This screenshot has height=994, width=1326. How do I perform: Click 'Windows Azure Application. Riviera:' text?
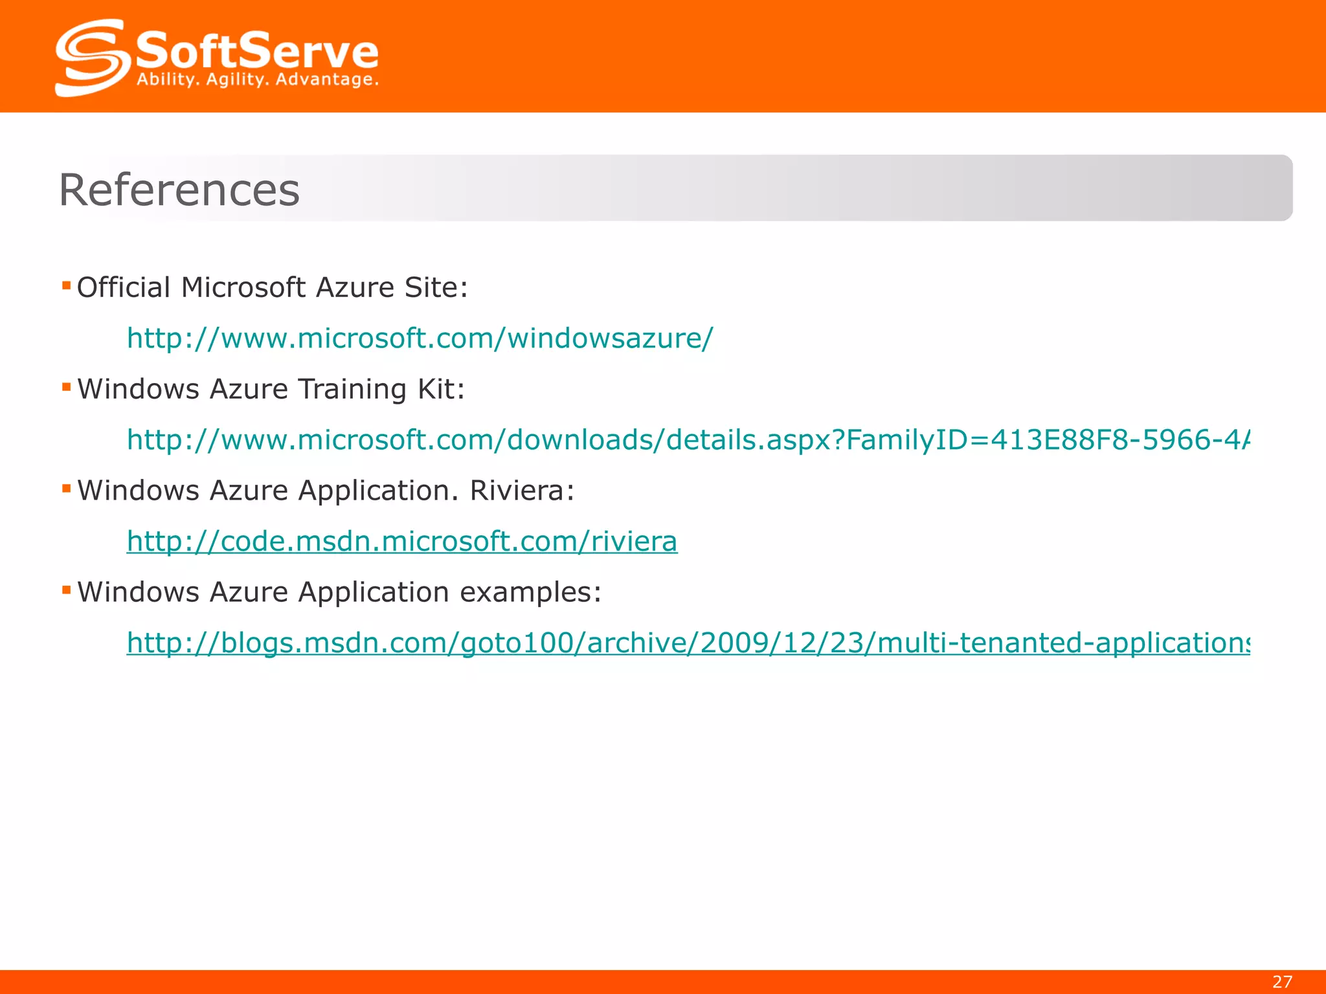[x=326, y=491]
